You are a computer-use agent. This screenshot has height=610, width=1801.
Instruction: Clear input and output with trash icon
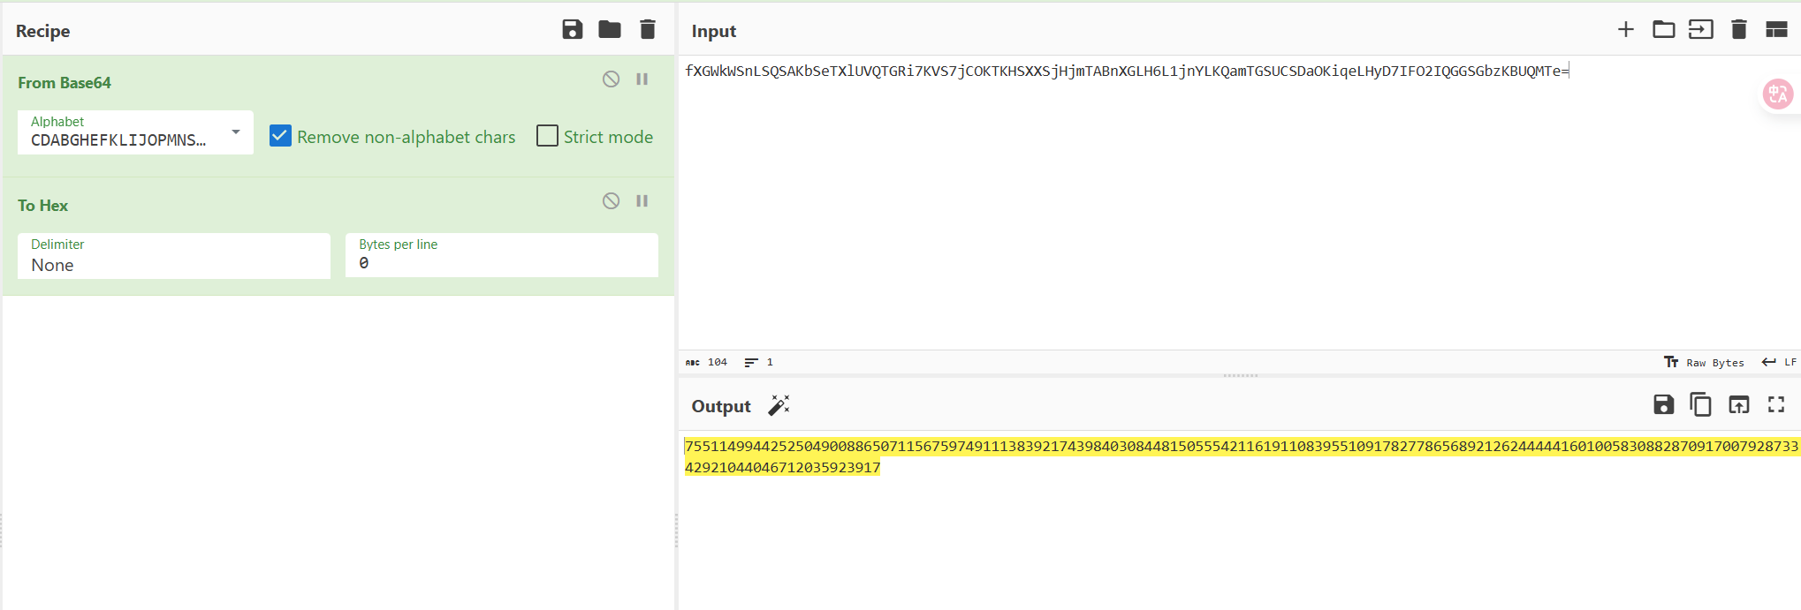pos(1738,30)
